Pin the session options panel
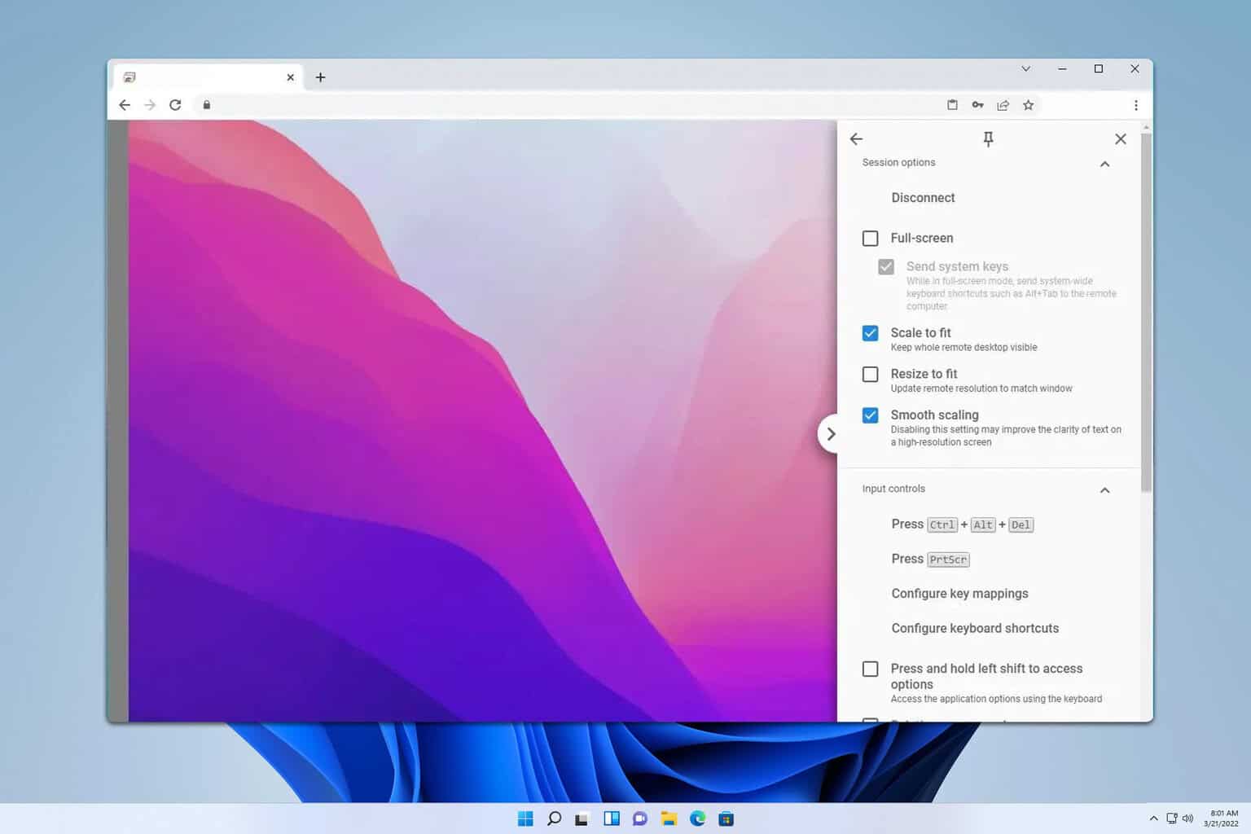Image resolution: width=1251 pixels, height=834 pixels. pyautogui.click(x=988, y=139)
